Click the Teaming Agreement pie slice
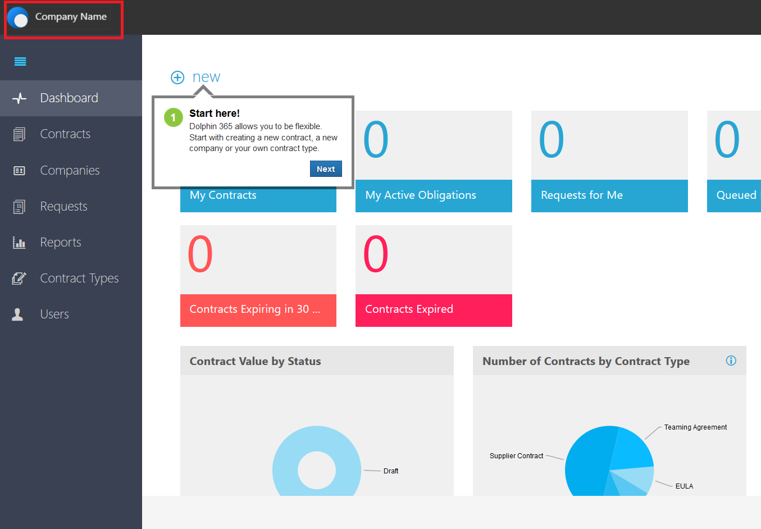Image resolution: width=761 pixels, height=529 pixels. coord(632,449)
